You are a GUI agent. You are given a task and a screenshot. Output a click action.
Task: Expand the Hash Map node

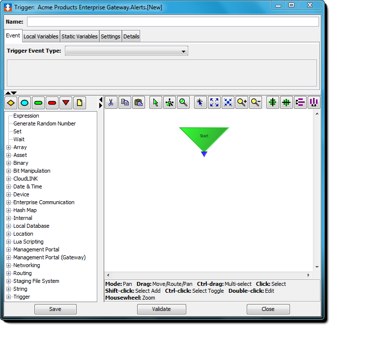(x=9, y=211)
